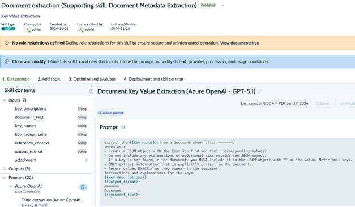Click the {{key_names}} variable in prompt
Viewport: 355px width, 207px height.
click(143, 143)
